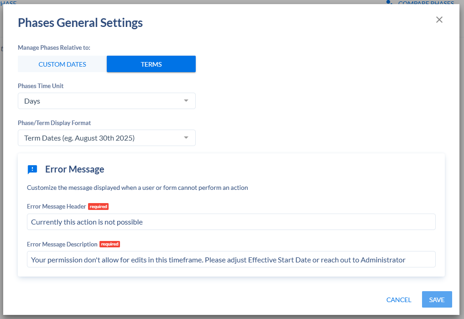Select the Custom Dates option
Screen dimensions: 464x319
[x=62, y=64]
